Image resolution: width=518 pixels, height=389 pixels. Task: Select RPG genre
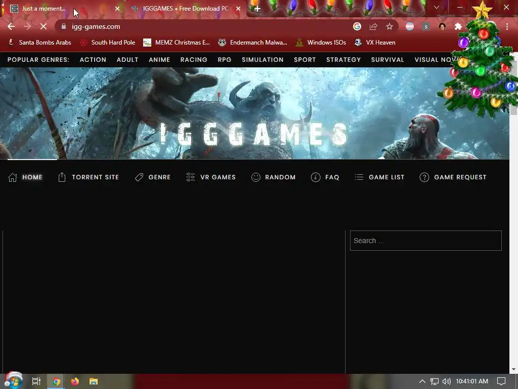click(x=224, y=60)
